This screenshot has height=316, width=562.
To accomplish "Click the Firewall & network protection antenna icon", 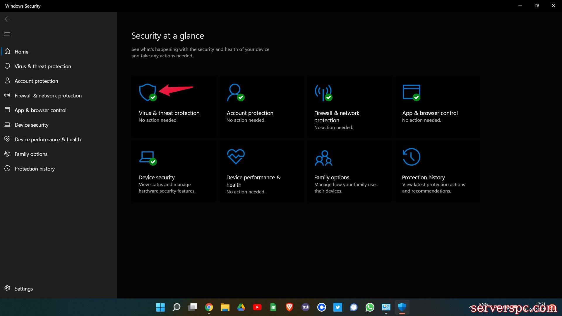I will [x=323, y=92].
